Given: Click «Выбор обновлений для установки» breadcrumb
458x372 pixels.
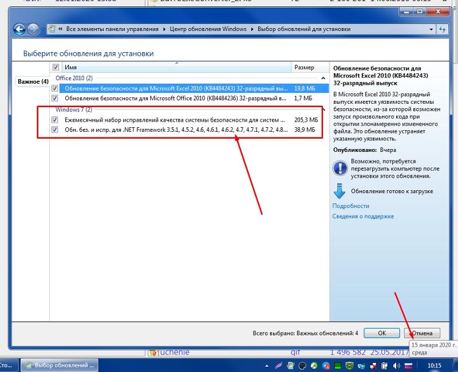Looking at the screenshot, I should (304, 29).
